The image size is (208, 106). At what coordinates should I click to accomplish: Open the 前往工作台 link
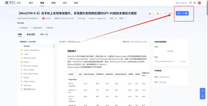coord(181,3)
